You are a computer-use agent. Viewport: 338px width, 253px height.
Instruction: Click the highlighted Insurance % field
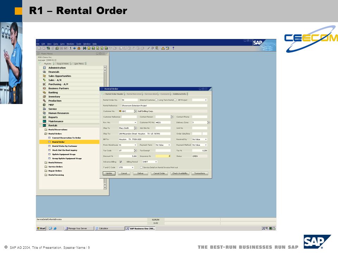(x=163, y=156)
